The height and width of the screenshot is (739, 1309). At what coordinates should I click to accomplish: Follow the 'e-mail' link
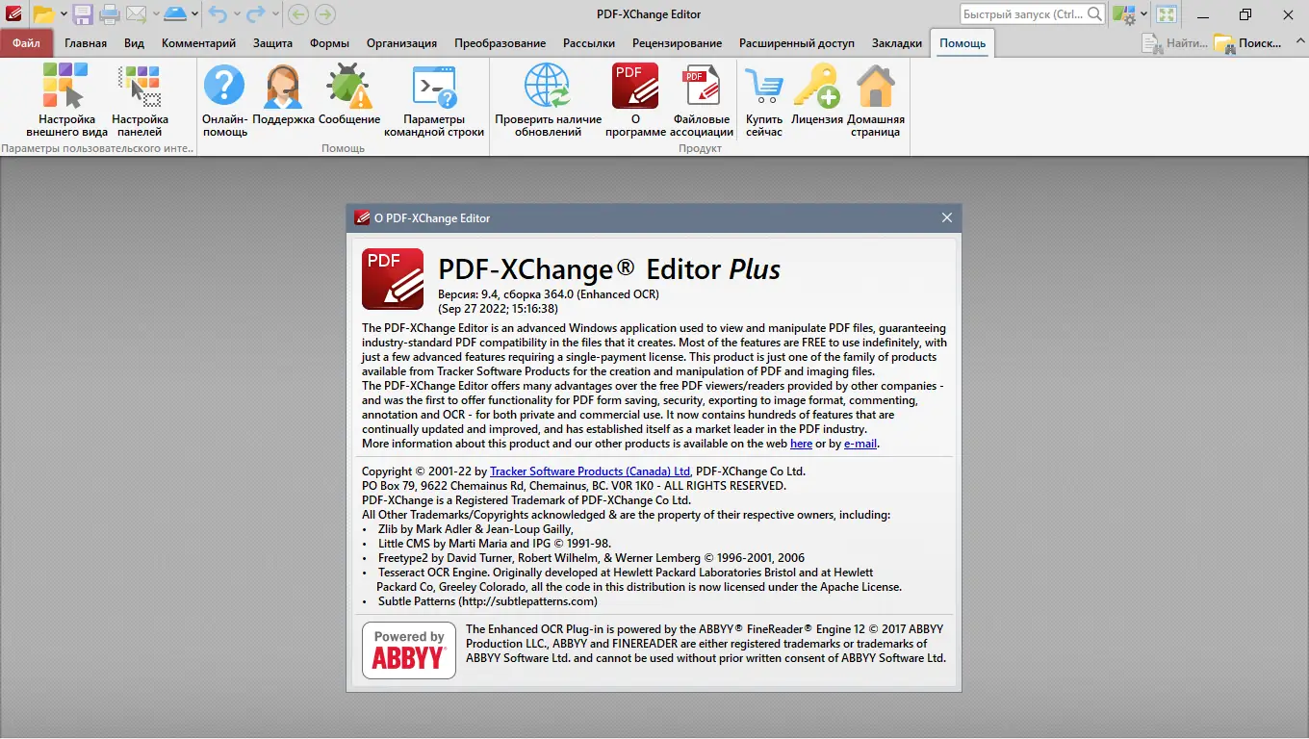coord(860,444)
